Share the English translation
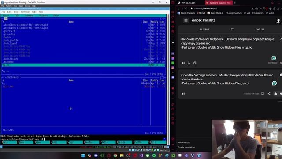282x159 pixels. 269,94
